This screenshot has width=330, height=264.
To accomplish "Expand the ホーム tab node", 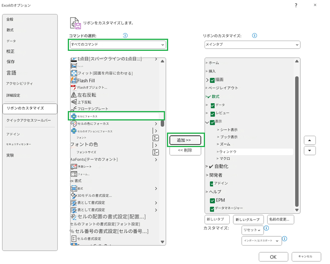I will click(207, 63).
